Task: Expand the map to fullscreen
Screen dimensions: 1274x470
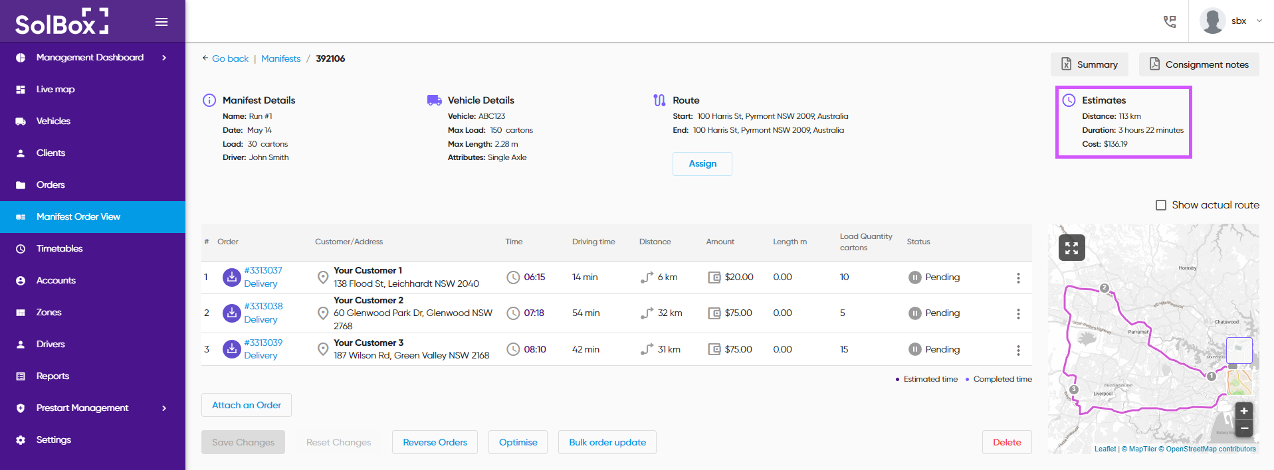Action: pos(1071,248)
